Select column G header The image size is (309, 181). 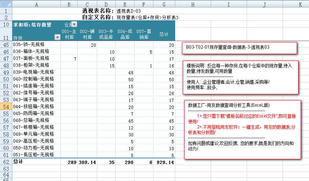[x=164, y=4]
